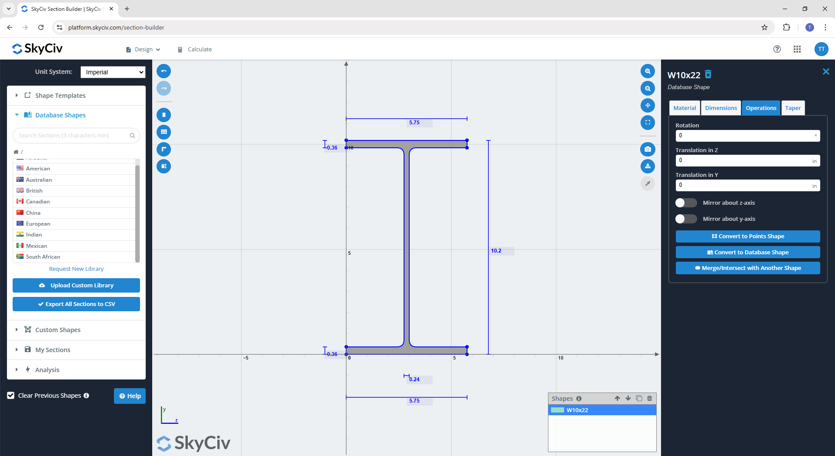835x456 pixels.
Task: Zoom in on the section view
Action: [648, 71]
